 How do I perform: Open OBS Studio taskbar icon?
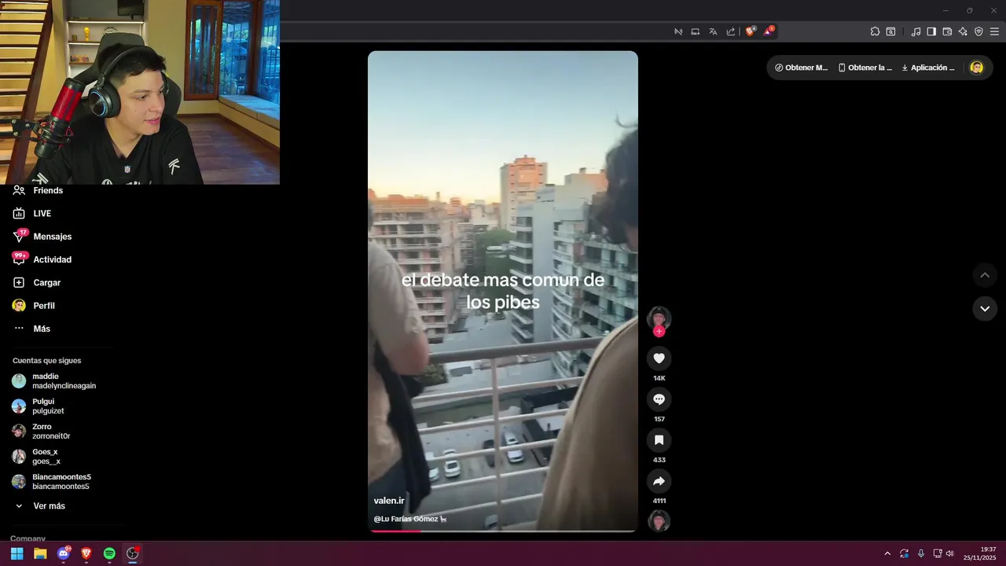(x=133, y=553)
